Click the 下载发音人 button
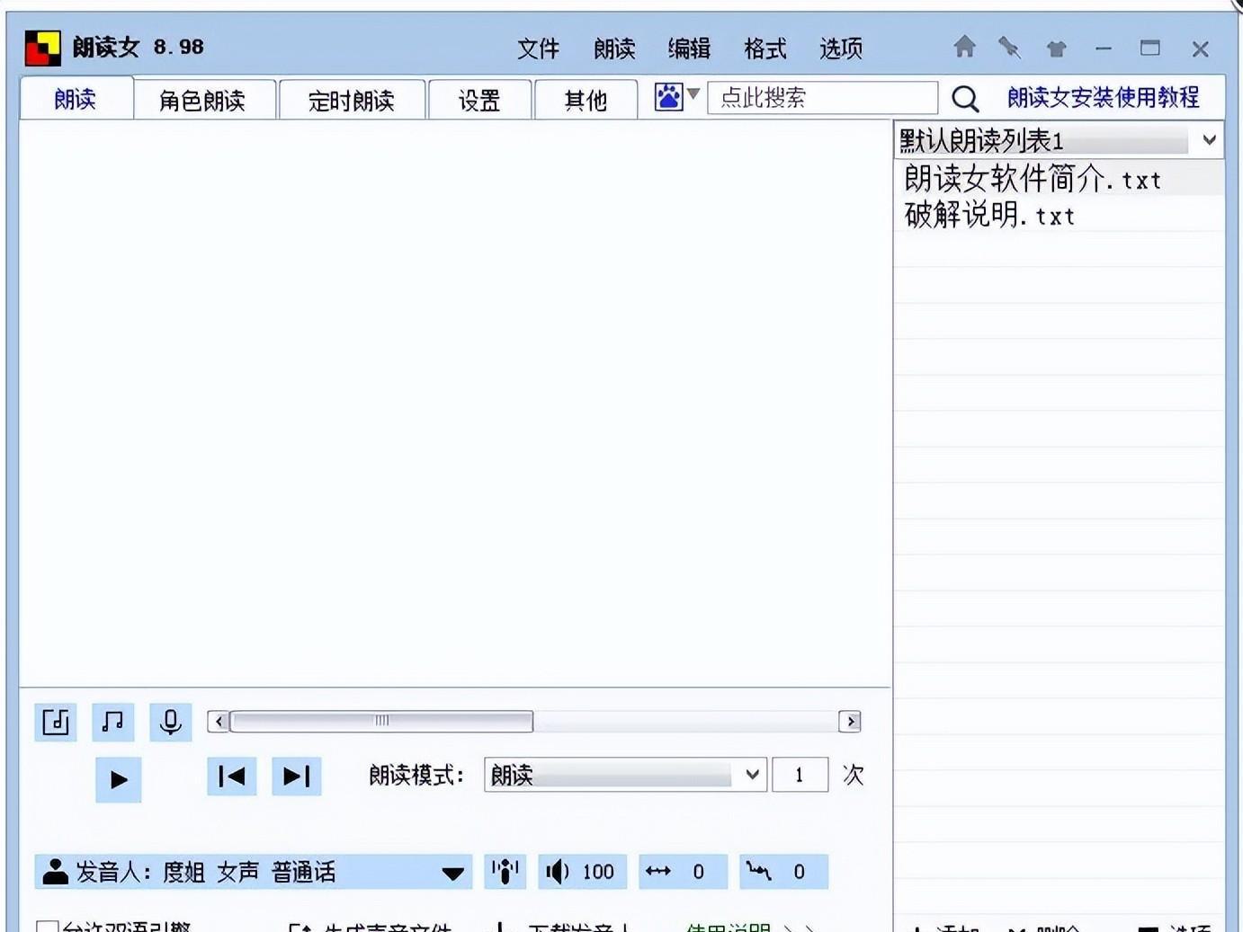 tap(561, 927)
